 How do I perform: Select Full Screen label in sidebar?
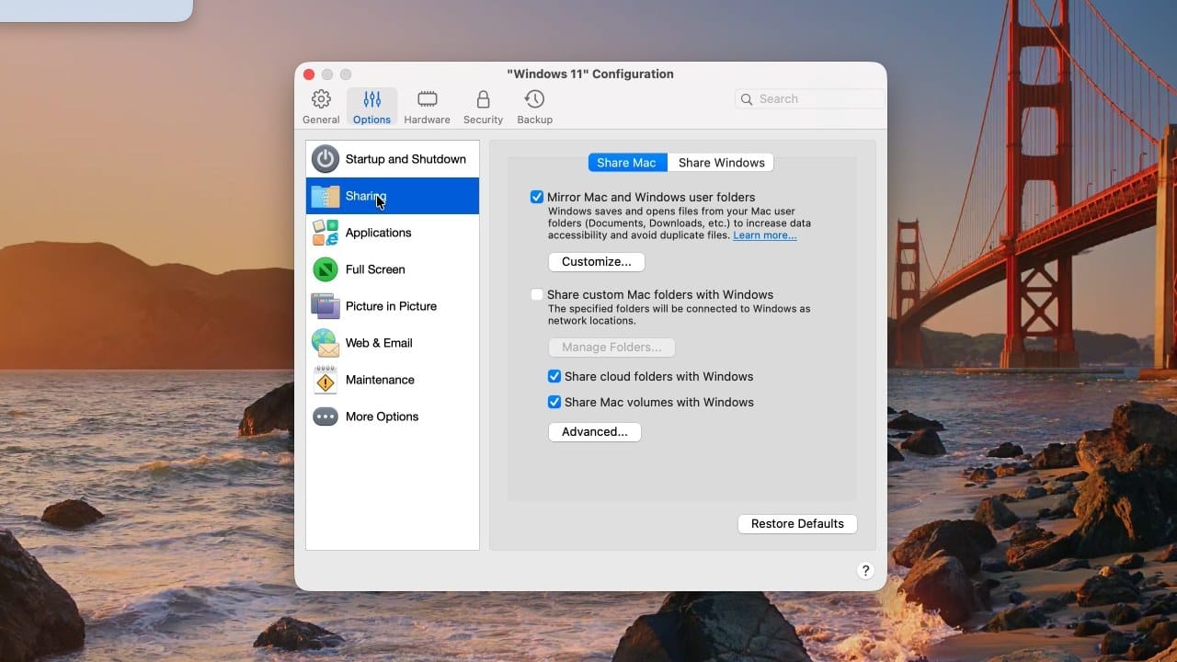pyautogui.click(x=375, y=269)
